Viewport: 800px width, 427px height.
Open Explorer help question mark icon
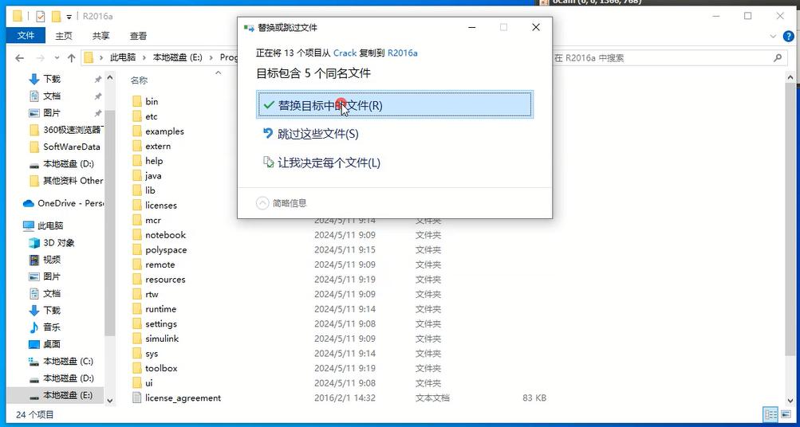pyautogui.click(x=788, y=36)
